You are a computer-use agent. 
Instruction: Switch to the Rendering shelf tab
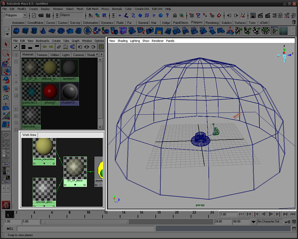tap(212, 23)
